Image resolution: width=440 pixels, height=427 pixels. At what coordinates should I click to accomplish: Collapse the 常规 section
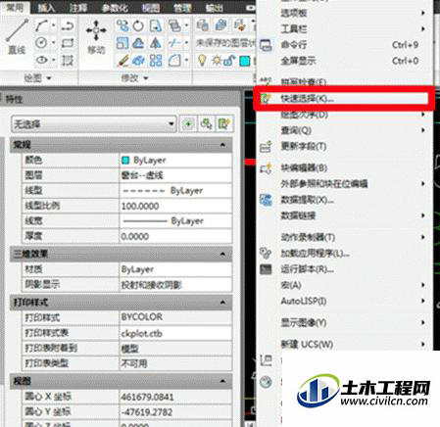tap(222, 144)
